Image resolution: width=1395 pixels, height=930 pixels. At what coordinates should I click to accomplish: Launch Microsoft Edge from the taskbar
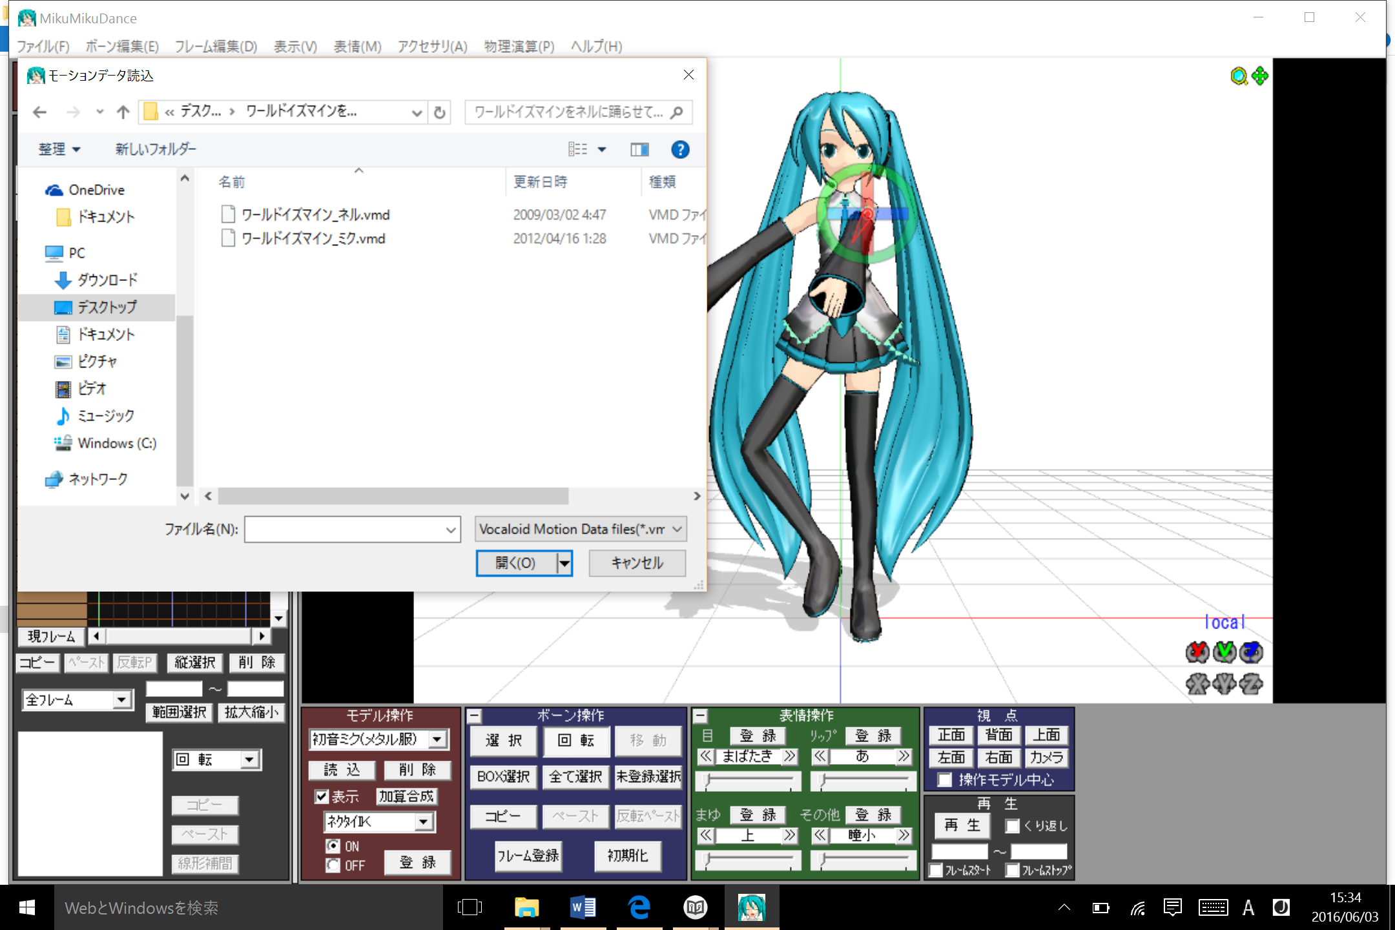click(x=639, y=907)
